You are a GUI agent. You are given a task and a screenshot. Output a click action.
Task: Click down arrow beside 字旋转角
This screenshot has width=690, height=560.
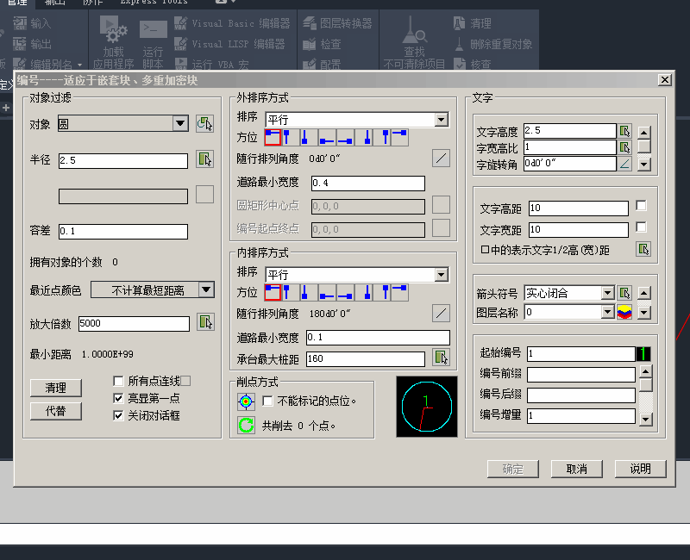click(x=643, y=165)
